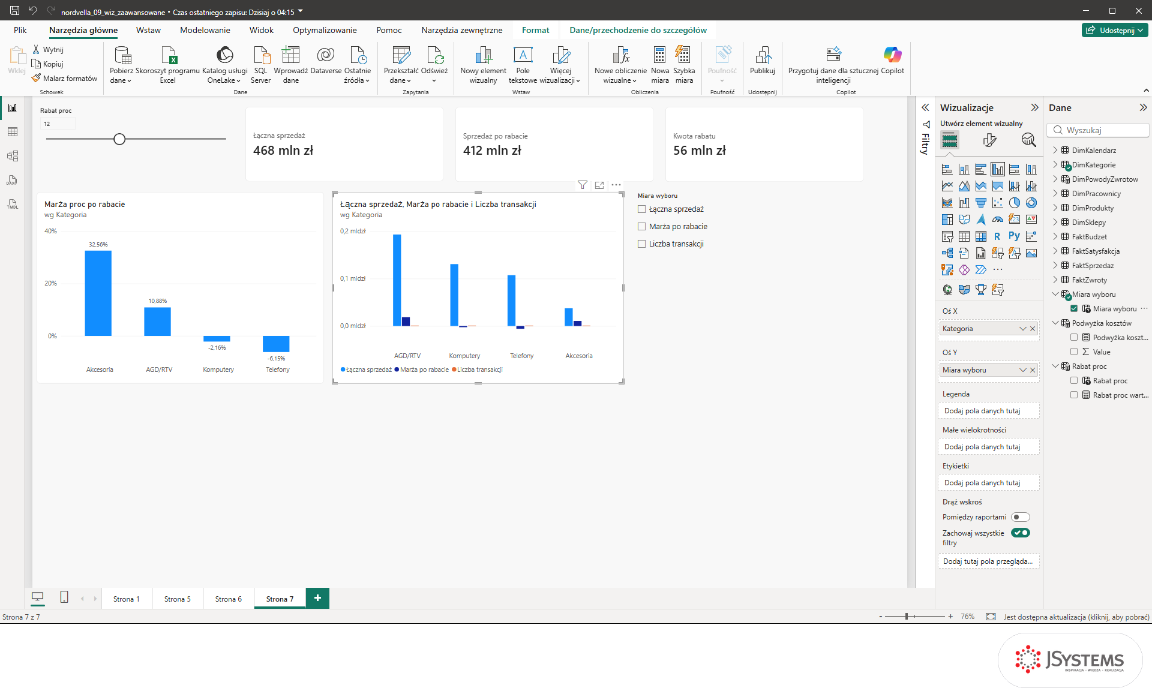Collapse the Wizualizacje pane
This screenshot has height=697, width=1152.
pyautogui.click(x=1034, y=107)
